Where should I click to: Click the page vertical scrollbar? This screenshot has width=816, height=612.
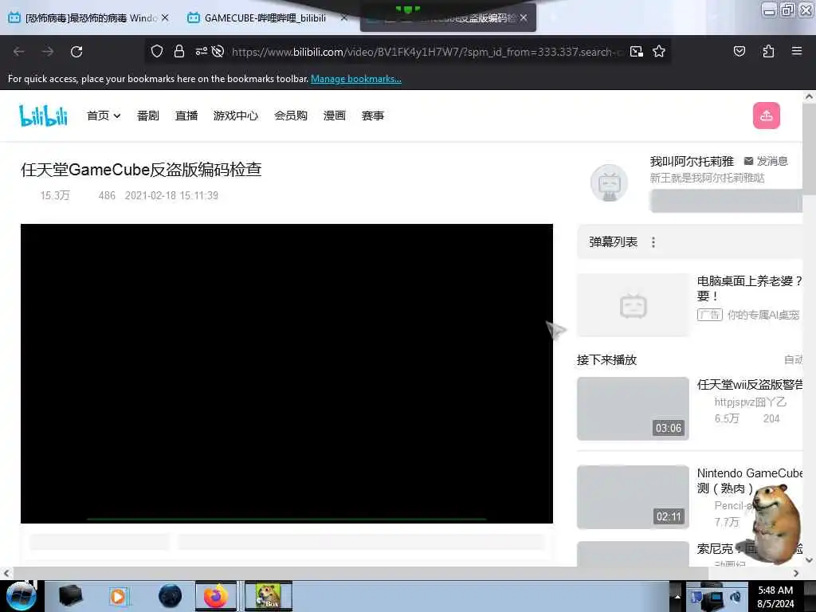coord(809,147)
